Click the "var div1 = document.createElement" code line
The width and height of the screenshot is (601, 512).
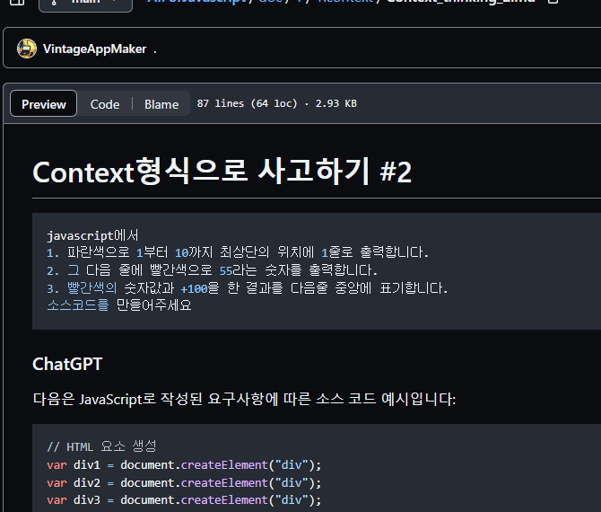(x=184, y=465)
